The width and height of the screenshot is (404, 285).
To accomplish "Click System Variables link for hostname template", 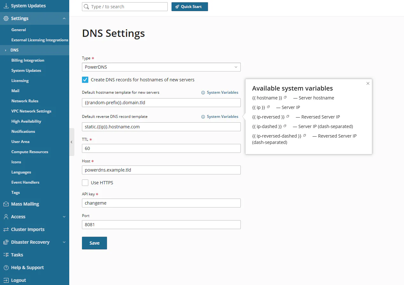I will click(x=222, y=92).
